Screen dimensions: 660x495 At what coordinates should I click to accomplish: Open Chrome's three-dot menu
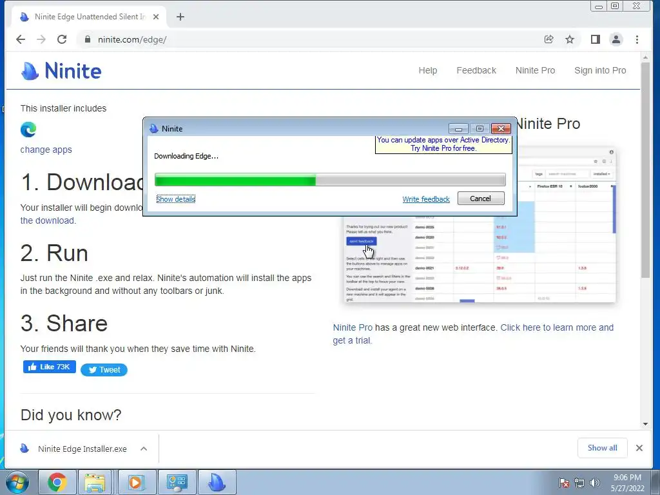click(637, 39)
